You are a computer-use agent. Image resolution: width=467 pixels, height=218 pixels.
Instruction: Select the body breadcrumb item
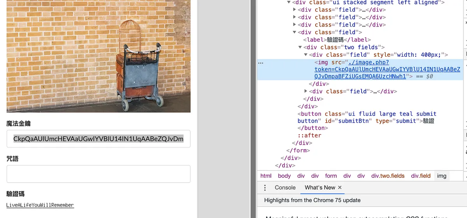284,176
